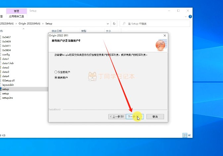Sort files by 大小 column
This screenshot has width=223, height=156.
click(x=108, y=31)
